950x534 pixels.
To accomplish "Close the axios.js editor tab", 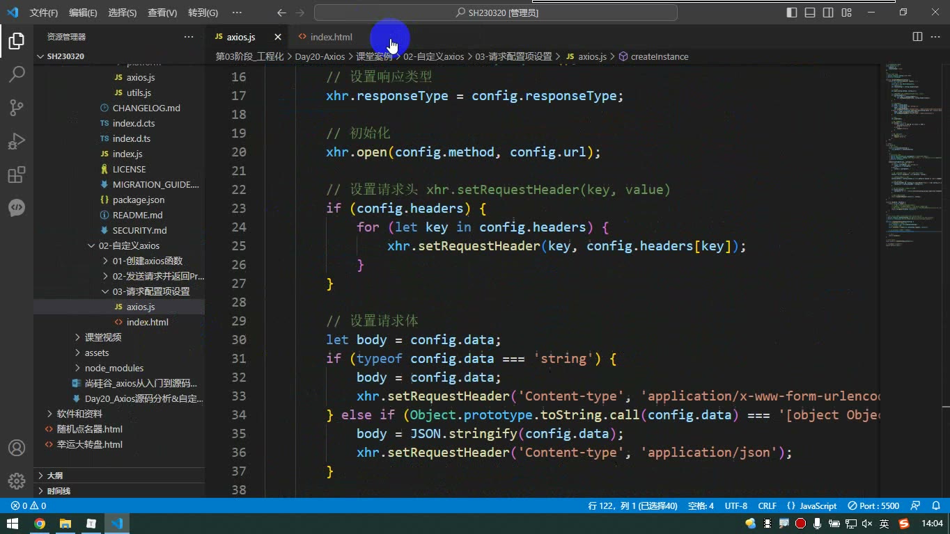I will point(278,37).
